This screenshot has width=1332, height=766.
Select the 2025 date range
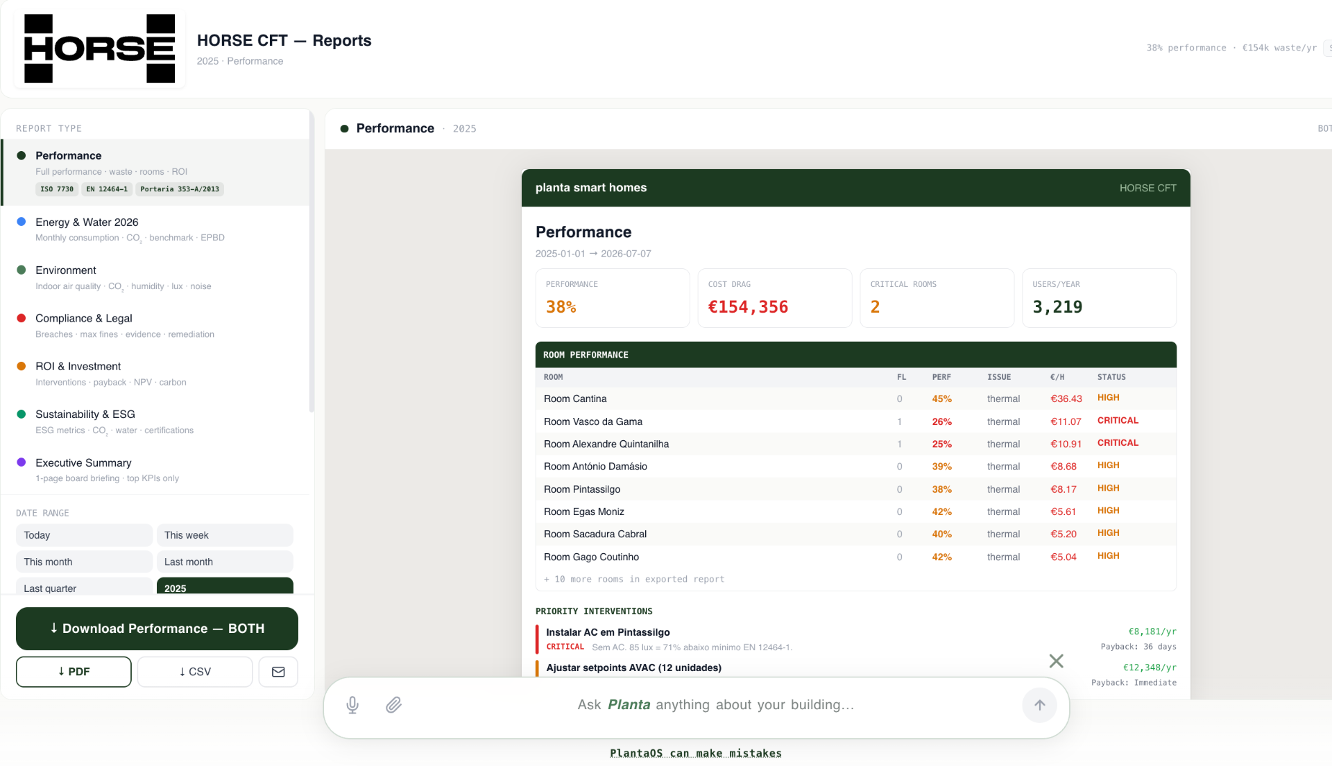(225, 586)
